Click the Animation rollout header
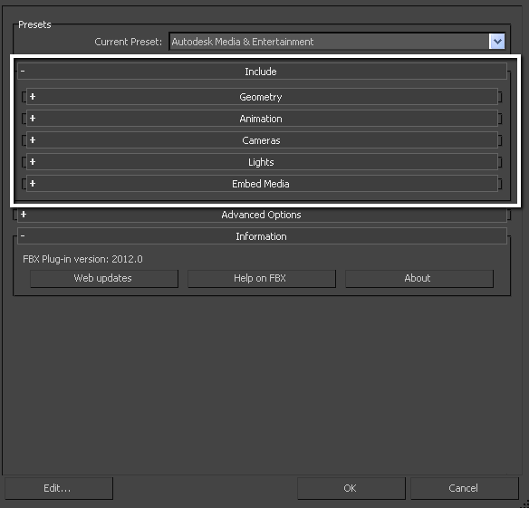529x508 pixels. pyautogui.click(x=262, y=119)
